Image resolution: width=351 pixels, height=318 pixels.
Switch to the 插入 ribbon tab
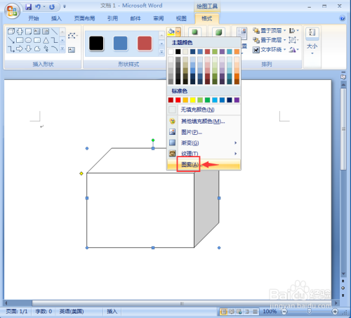pos(56,18)
